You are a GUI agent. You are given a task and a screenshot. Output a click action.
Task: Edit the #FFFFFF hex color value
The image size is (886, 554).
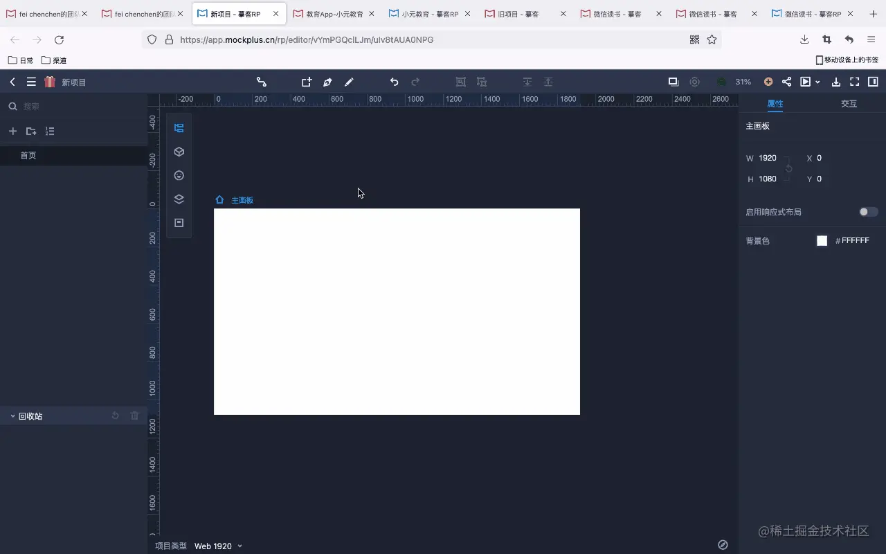(855, 240)
